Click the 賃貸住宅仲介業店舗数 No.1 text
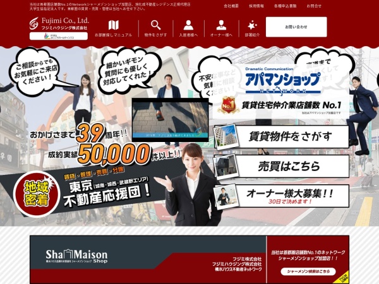This screenshot has width=379, height=284. tap(291, 105)
